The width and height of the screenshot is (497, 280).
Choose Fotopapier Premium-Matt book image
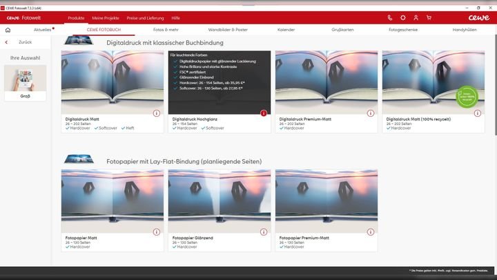[327, 201]
